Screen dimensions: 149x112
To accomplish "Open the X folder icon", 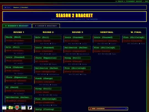I will click(x=11, y=108).
